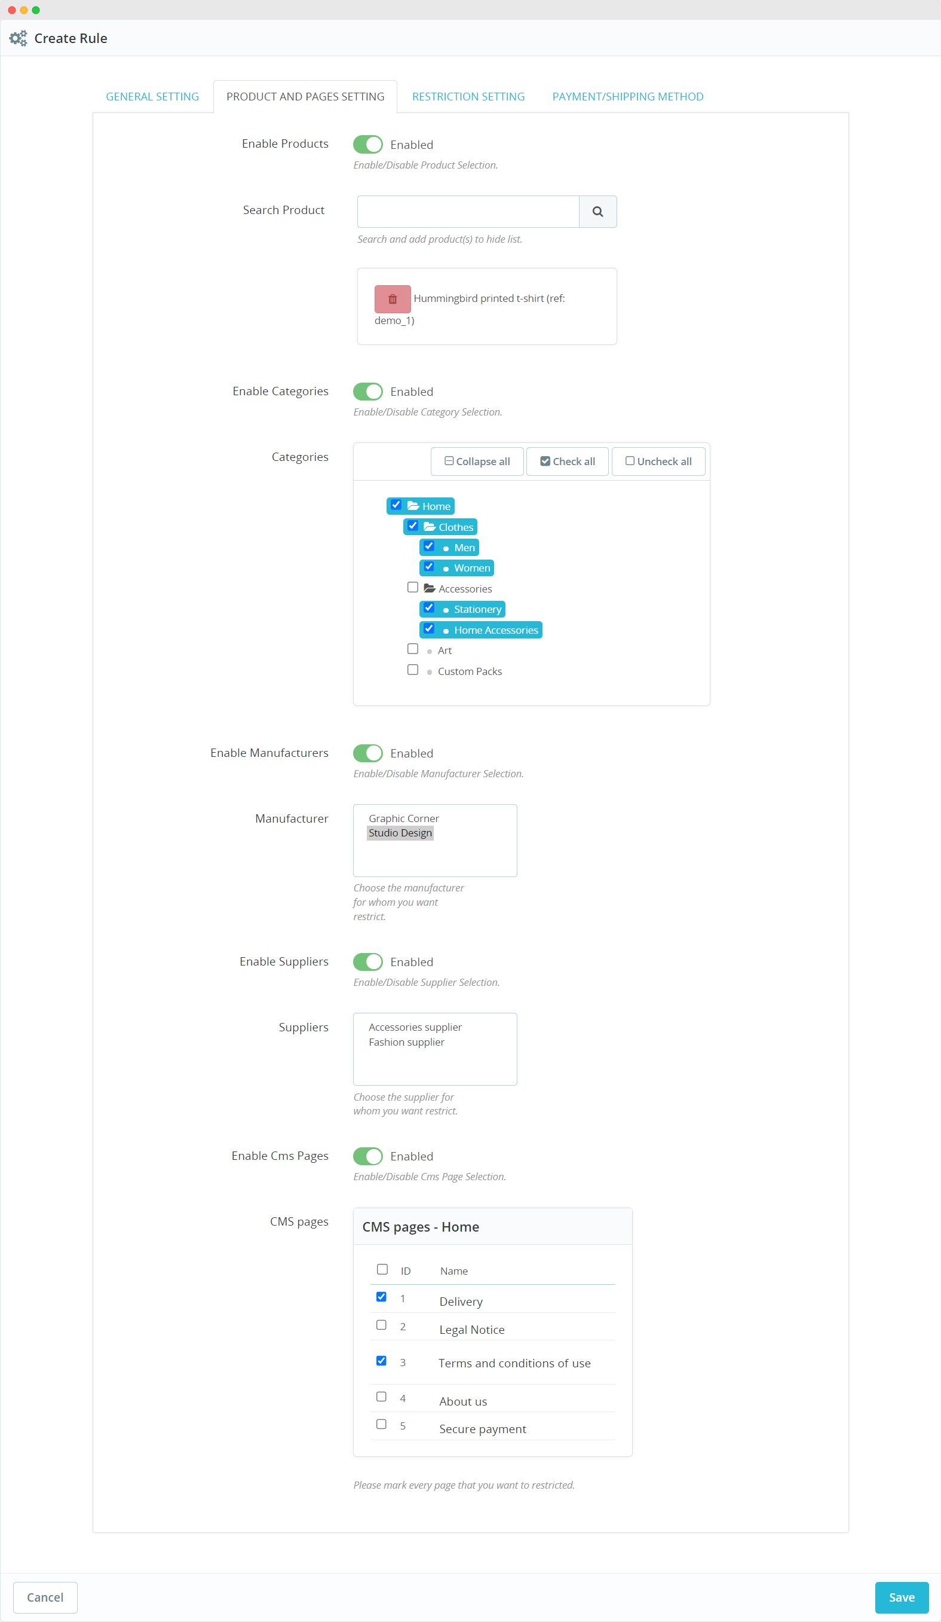Choose Fashion supplier in Suppliers list

(x=406, y=1042)
